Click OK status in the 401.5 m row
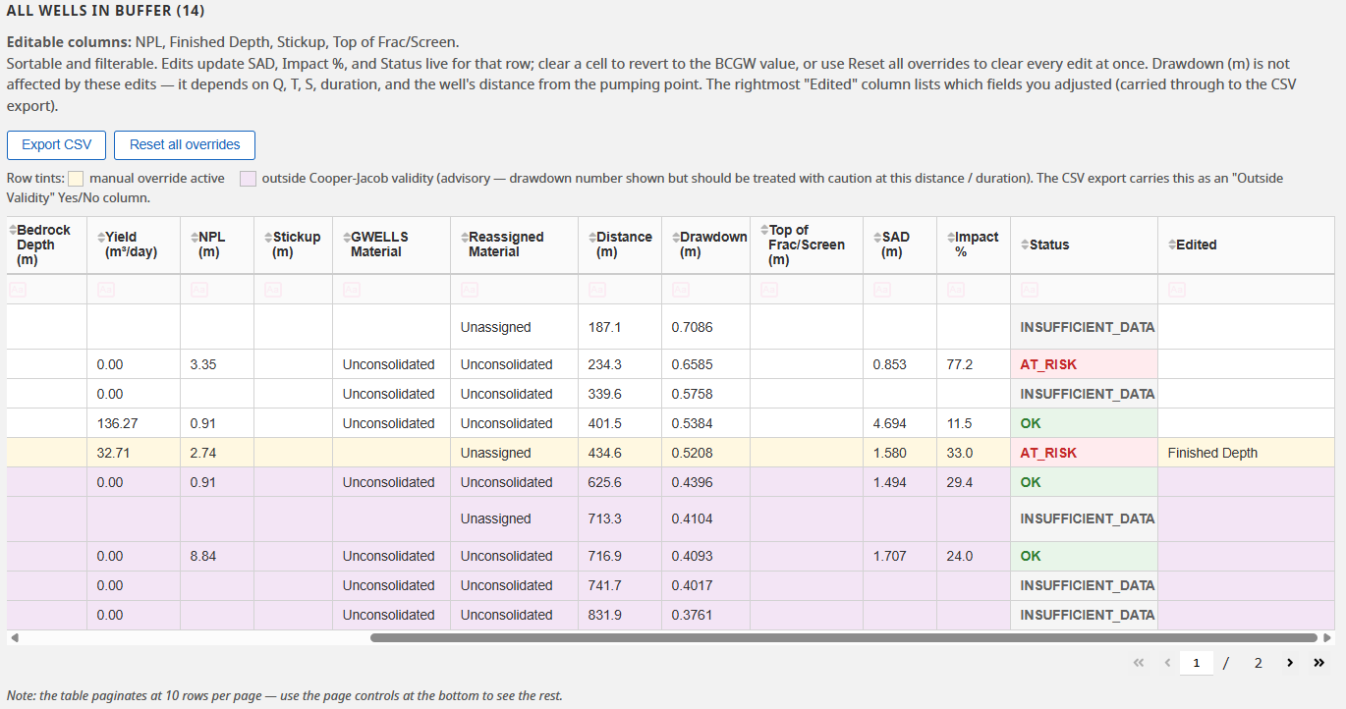 tap(1031, 423)
